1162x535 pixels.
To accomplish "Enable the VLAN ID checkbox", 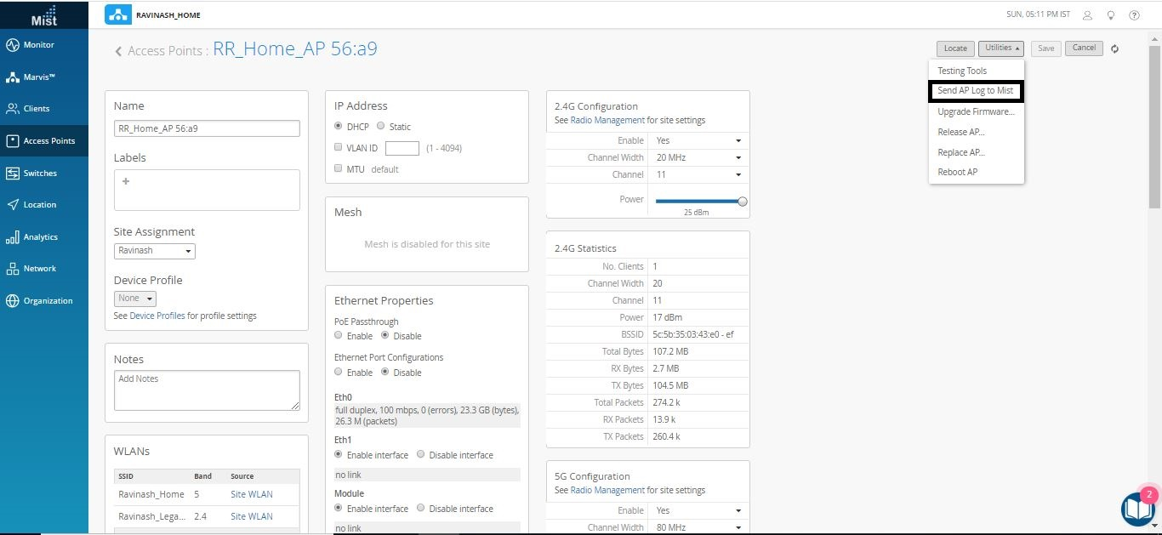I will pos(339,147).
